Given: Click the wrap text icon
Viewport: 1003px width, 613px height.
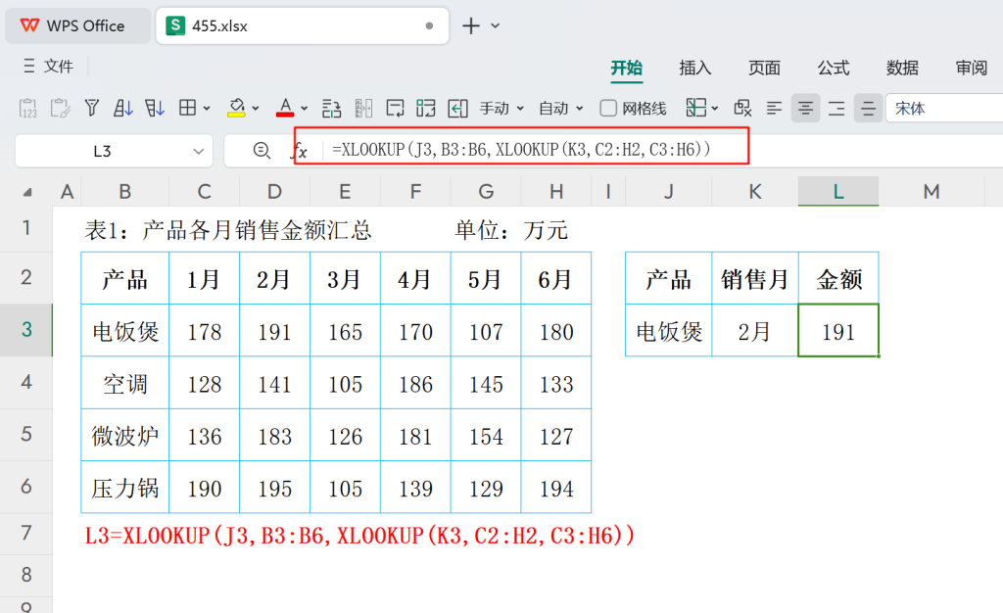Looking at the screenshot, I should tap(395, 108).
